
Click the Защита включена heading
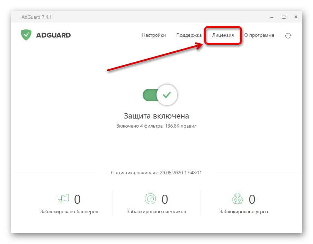click(156, 115)
